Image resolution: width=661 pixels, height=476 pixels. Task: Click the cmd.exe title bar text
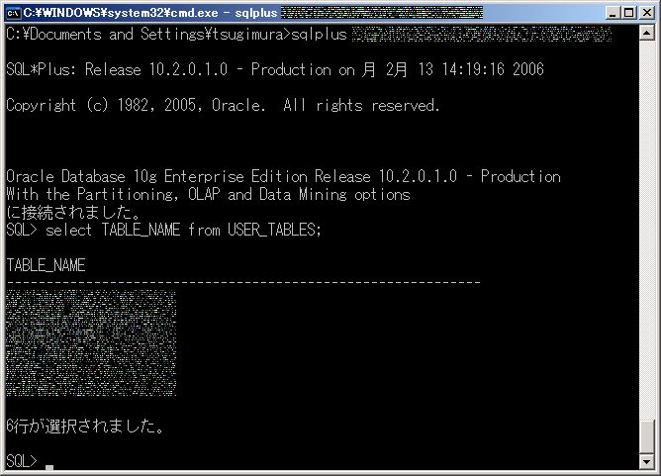click(150, 13)
